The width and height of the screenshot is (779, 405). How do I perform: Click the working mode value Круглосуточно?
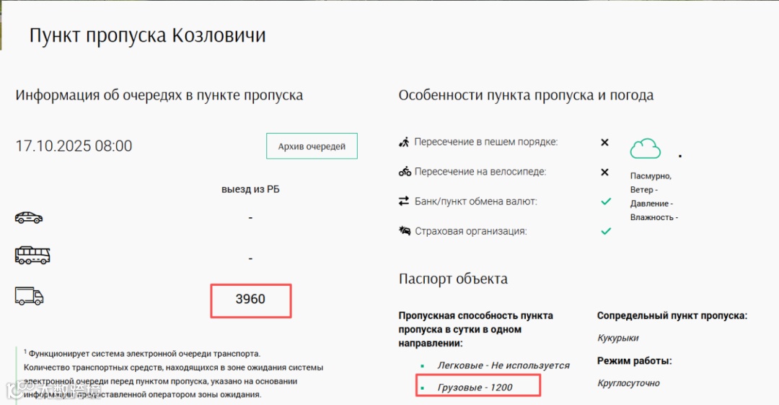coord(628,383)
